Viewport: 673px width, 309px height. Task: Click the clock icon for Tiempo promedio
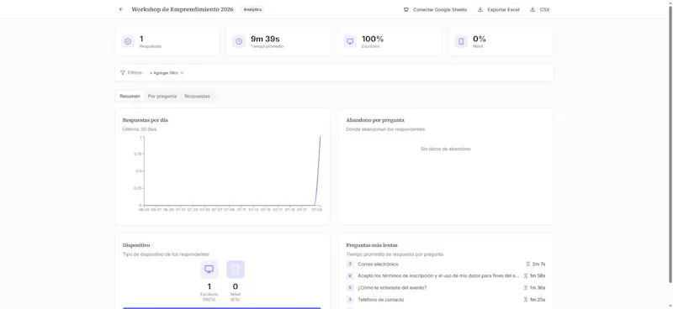click(239, 42)
